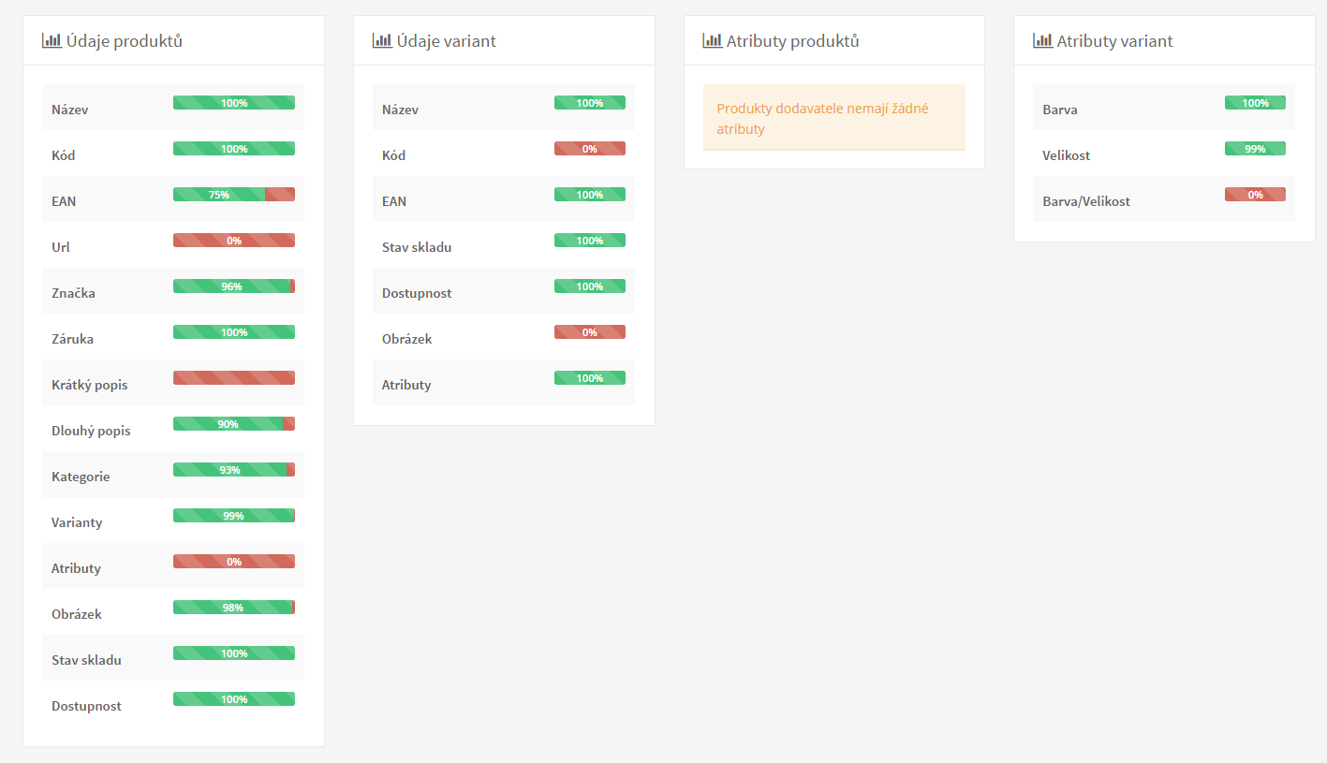
Task: Click the Kategorie 93% progress bar
Action: click(234, 470)
